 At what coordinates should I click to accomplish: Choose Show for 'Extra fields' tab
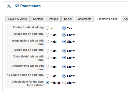[64, 57]
